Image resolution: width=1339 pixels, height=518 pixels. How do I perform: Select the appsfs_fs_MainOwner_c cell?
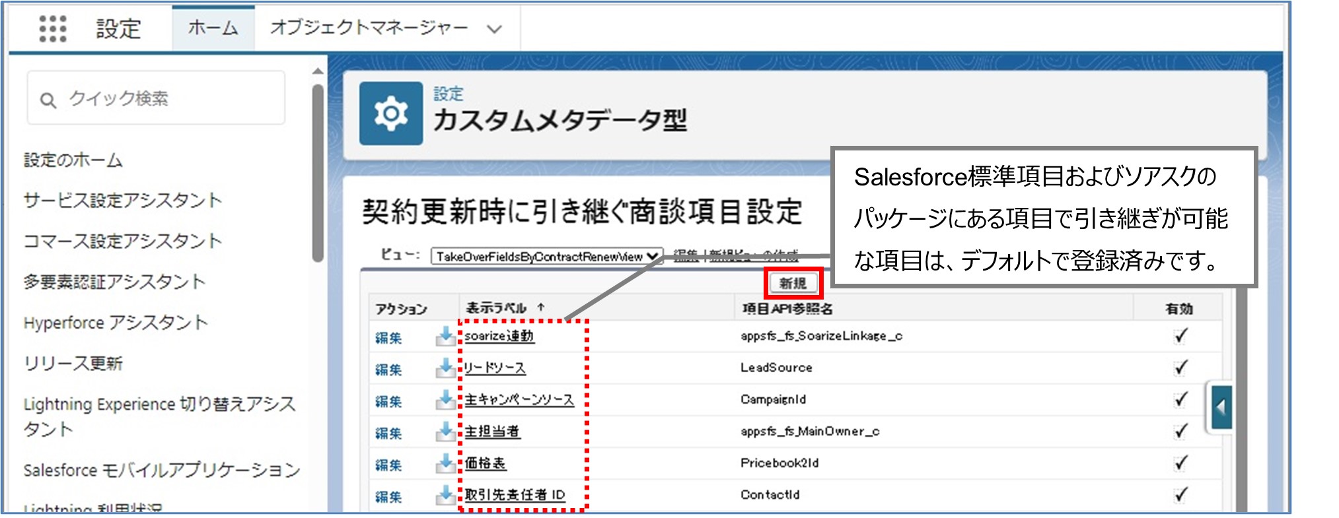pyautogui.click(x=810, y=431)
